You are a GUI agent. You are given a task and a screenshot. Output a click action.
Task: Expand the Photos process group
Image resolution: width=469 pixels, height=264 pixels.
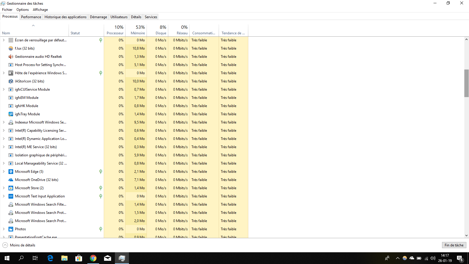4,229
